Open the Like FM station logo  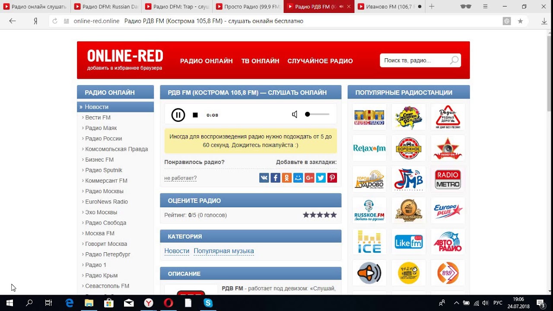[409, 242]
